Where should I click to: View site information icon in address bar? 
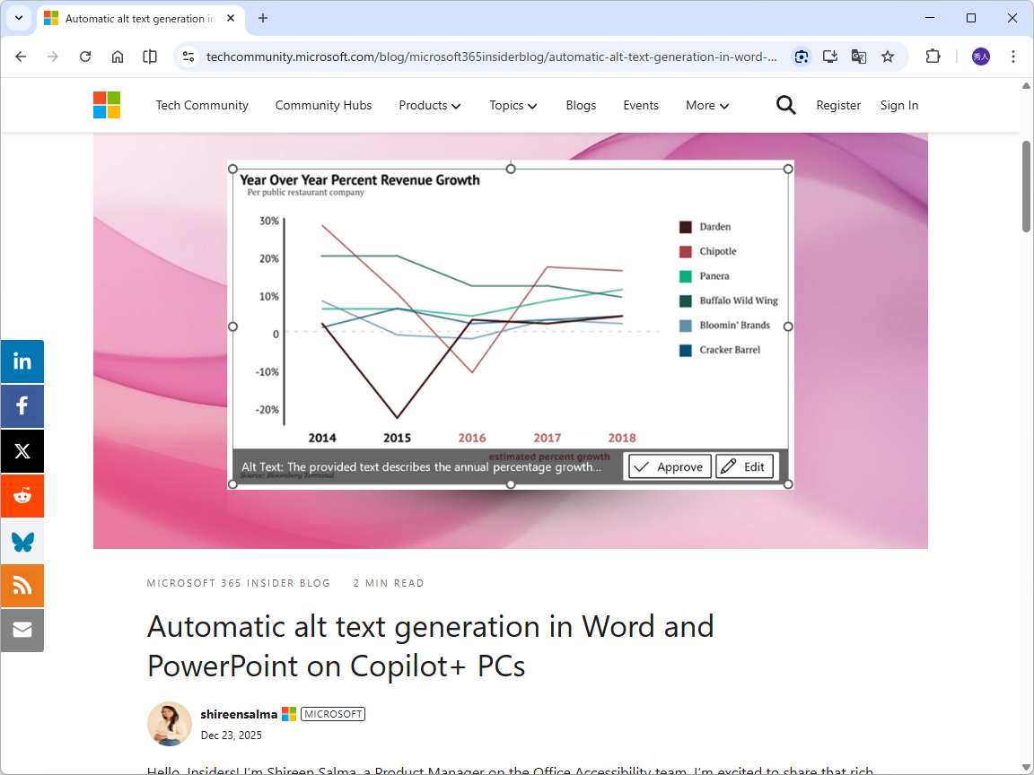coord(188,57)
